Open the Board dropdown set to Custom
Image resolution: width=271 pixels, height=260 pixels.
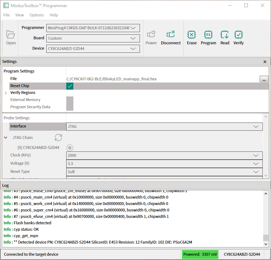point(93,38)
